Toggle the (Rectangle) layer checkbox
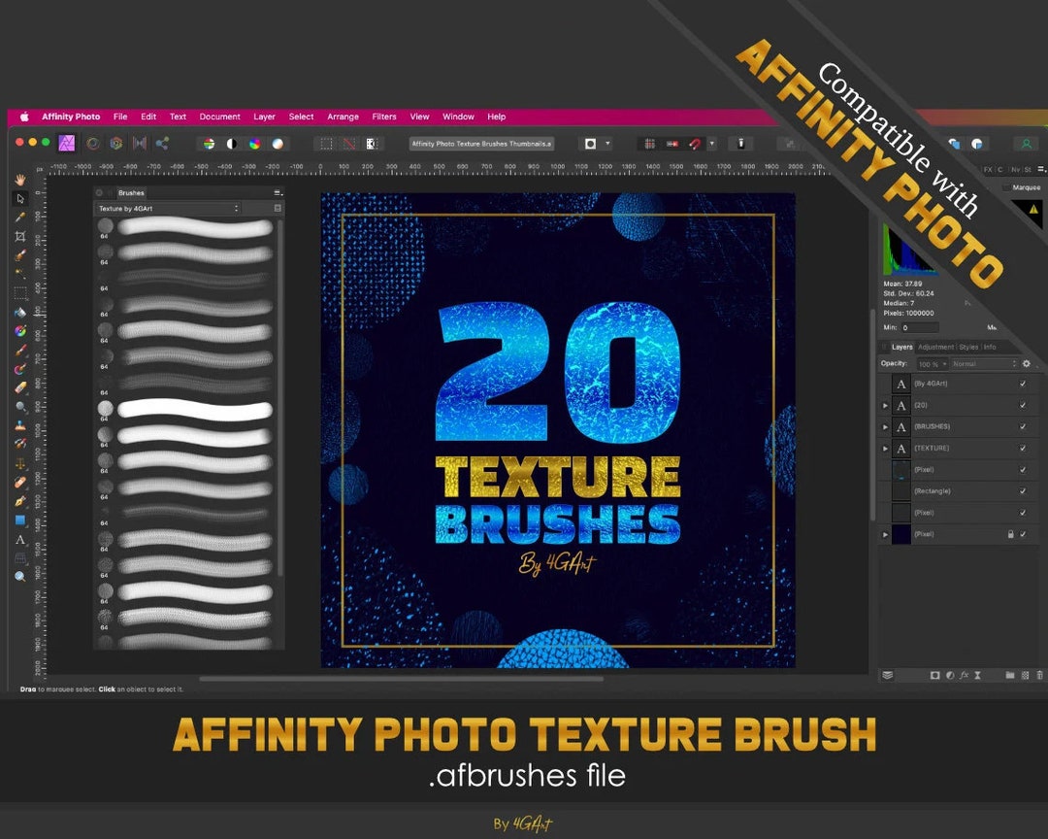 [x=1022, y=489]
